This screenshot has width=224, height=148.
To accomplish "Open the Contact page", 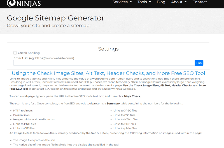I will click(199, 2).
